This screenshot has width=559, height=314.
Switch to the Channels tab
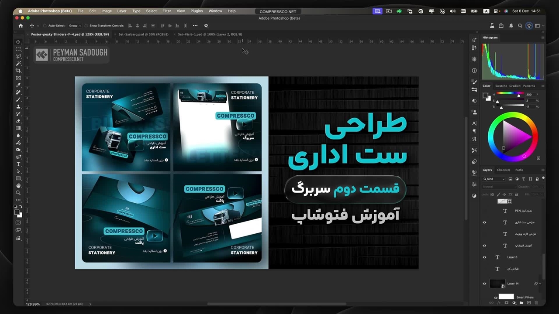(x=503, y=170)
